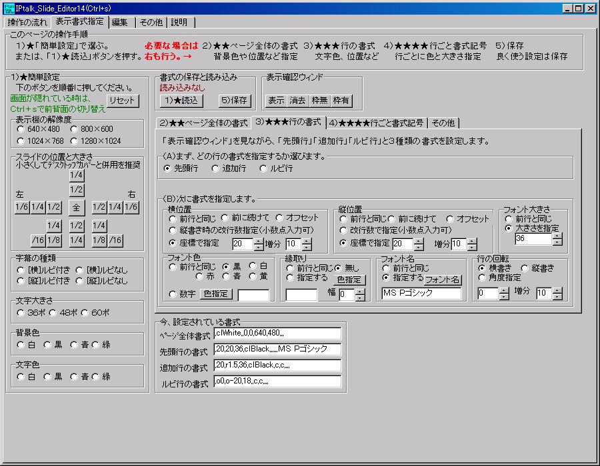Screen dimensions: 600x466
Task: Click the フォント名 button
Action: pos(443,280)
